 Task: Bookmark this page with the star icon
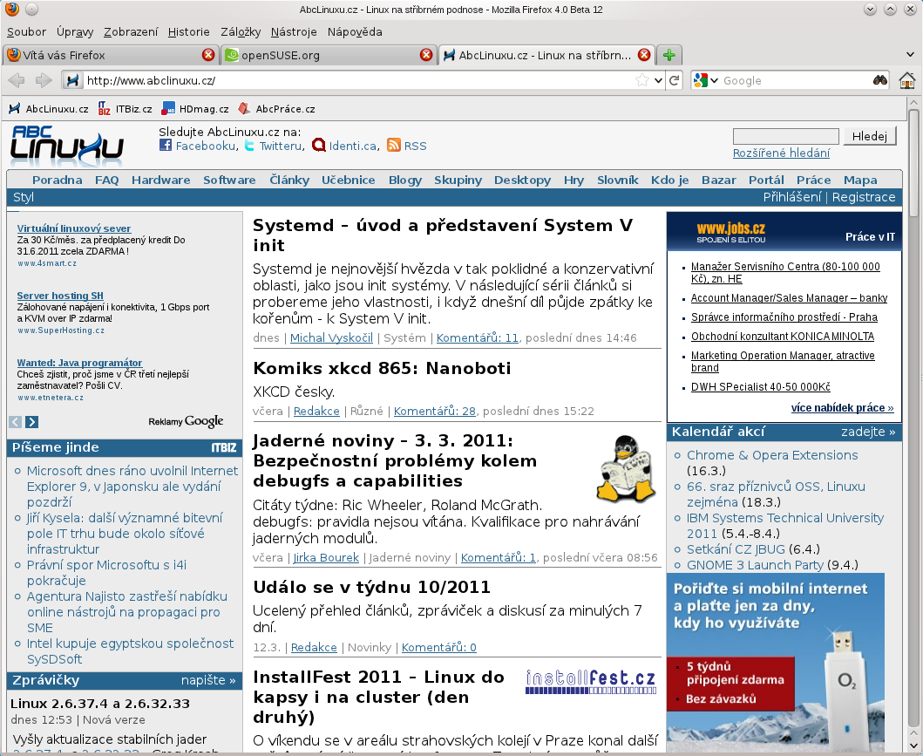[x=642, y=80]
